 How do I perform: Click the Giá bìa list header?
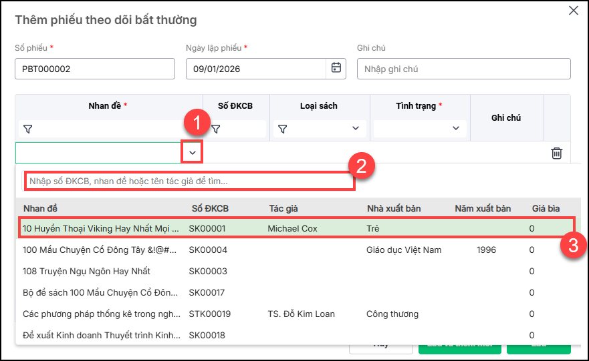click(x=546, y=208)
